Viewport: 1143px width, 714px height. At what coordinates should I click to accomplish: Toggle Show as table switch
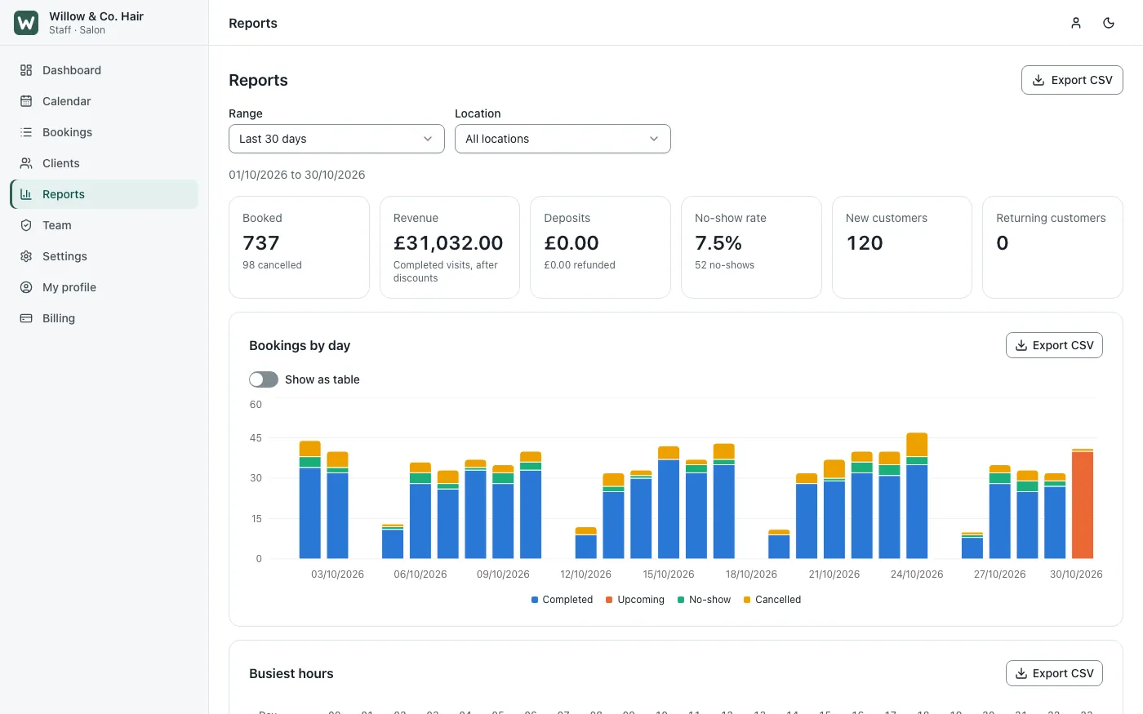[x=264, y=379]
